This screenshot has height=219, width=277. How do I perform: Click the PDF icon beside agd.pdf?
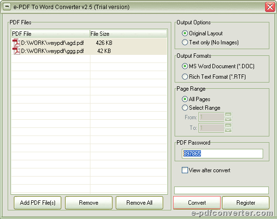(16, 42)
